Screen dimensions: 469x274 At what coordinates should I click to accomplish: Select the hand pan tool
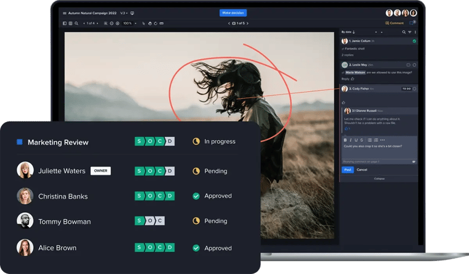[149, 23]
